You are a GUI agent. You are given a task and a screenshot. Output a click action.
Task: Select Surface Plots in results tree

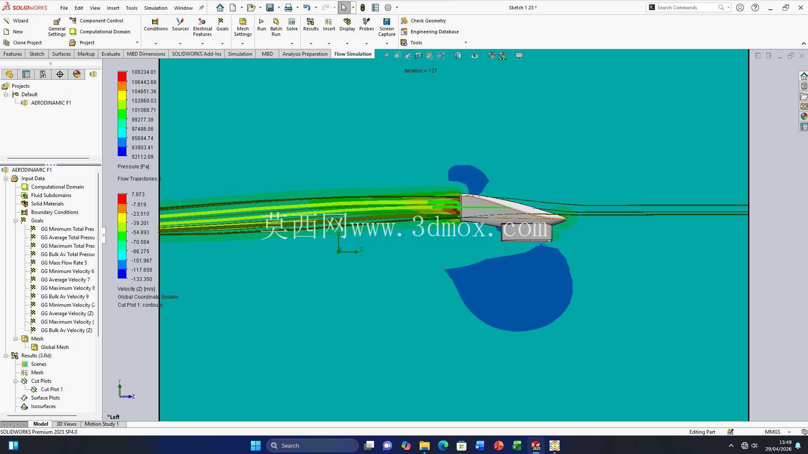tap(45, 398)
